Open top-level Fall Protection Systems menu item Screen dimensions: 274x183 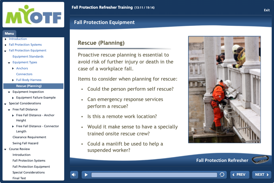pos(25,45)
